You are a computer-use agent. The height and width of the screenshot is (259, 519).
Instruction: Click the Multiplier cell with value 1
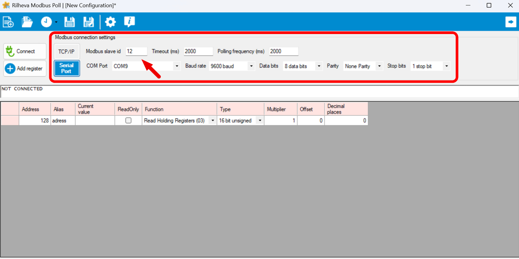[281, 121]
